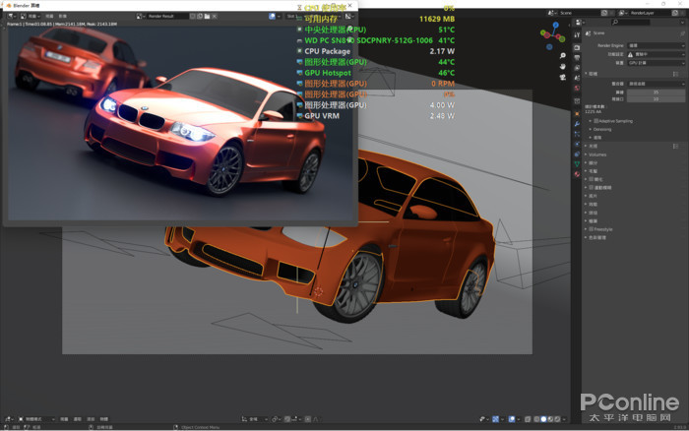Toggle the Motion Blur (運動模糊) checkbox

point(591,188)
